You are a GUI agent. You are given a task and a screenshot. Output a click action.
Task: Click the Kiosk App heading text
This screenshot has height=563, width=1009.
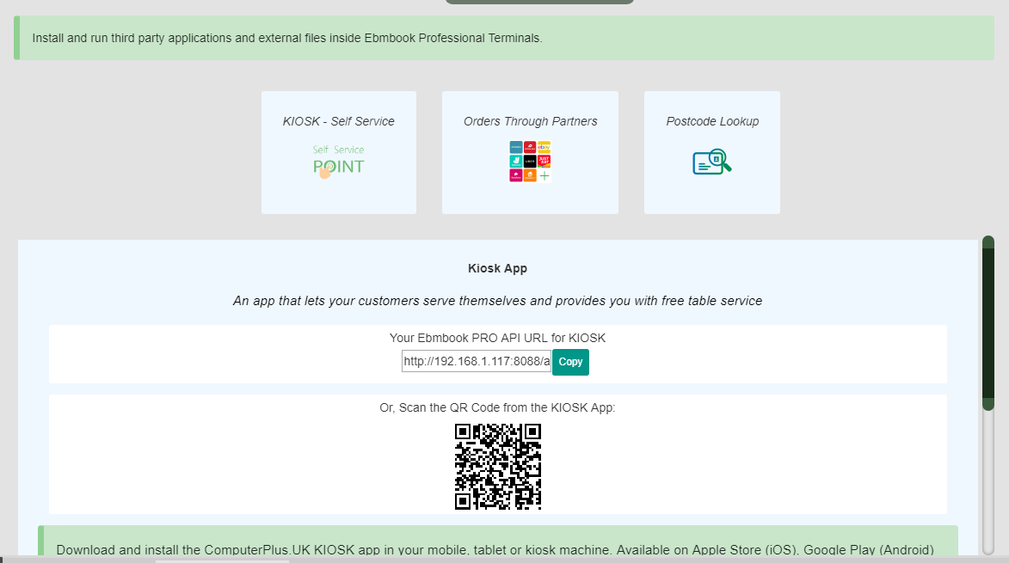pyautogui.click(x=497, y=268)
